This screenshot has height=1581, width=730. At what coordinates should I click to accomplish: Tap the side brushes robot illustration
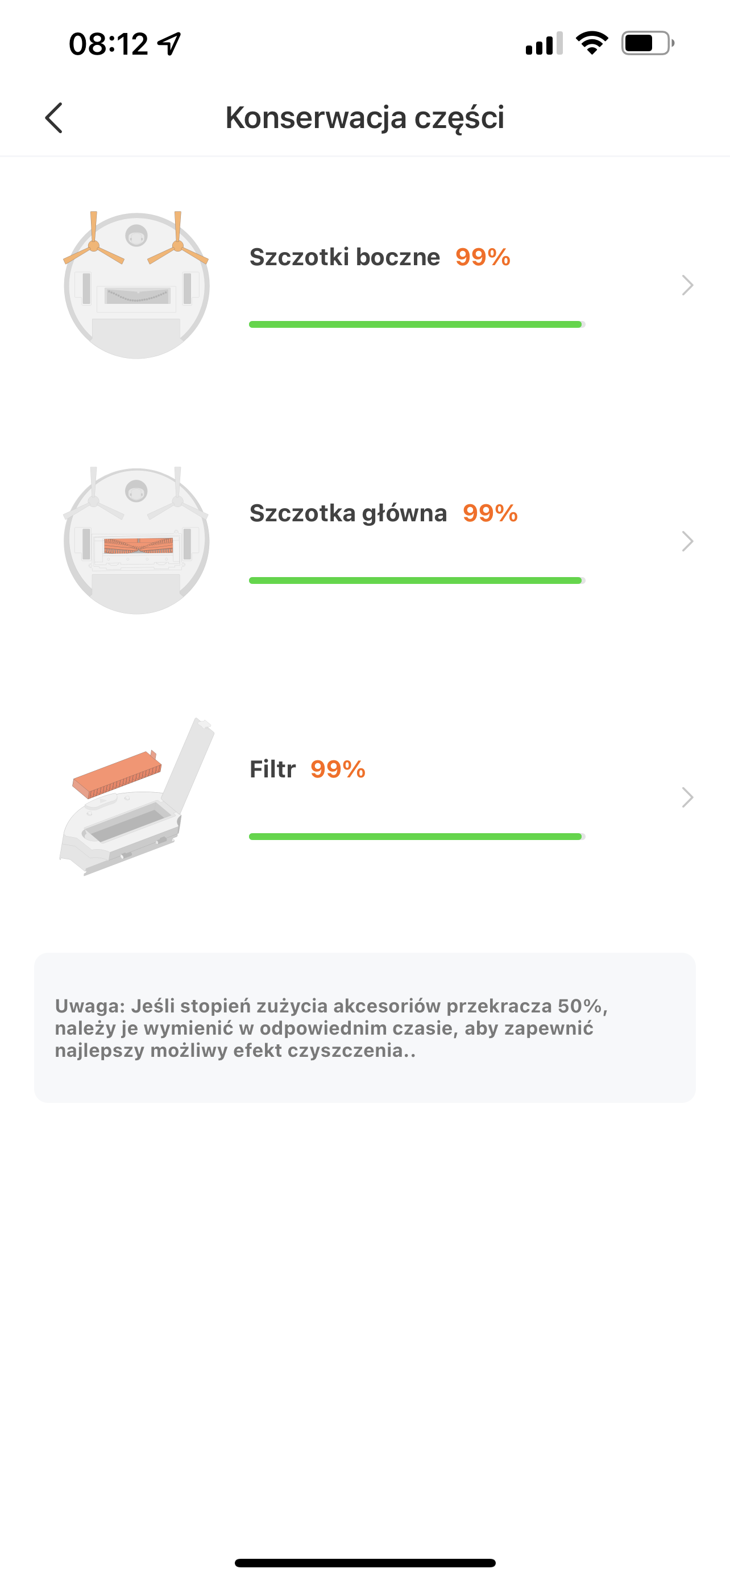[x=136, y=285]
